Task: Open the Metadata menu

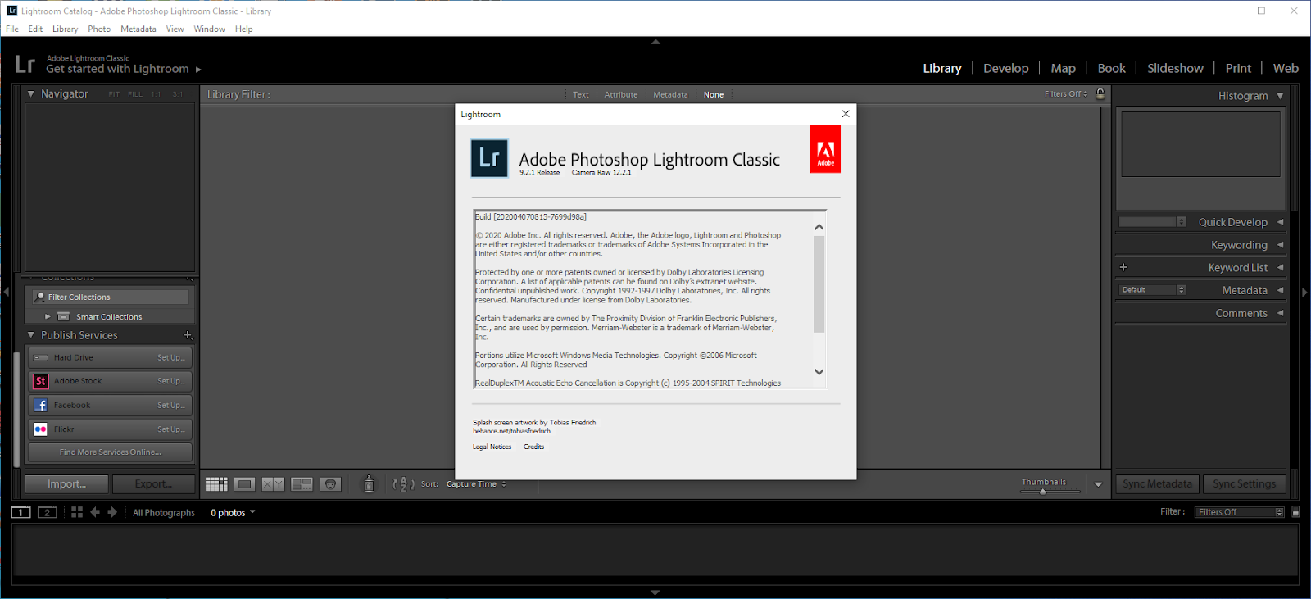Action: point(138,29)
